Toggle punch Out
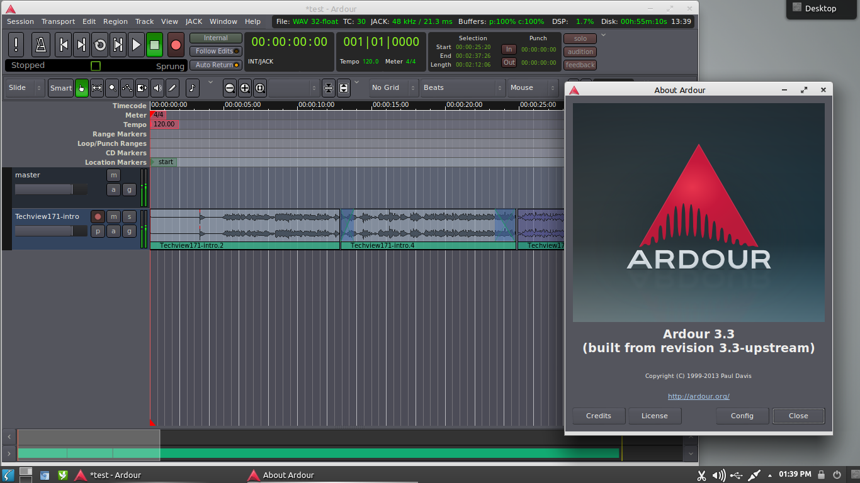 point(509,62)
